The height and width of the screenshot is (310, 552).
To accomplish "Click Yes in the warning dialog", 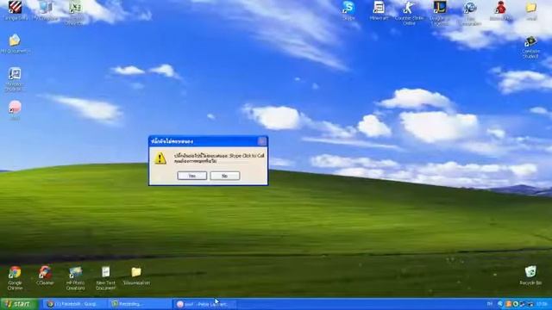I will [191, 176].
